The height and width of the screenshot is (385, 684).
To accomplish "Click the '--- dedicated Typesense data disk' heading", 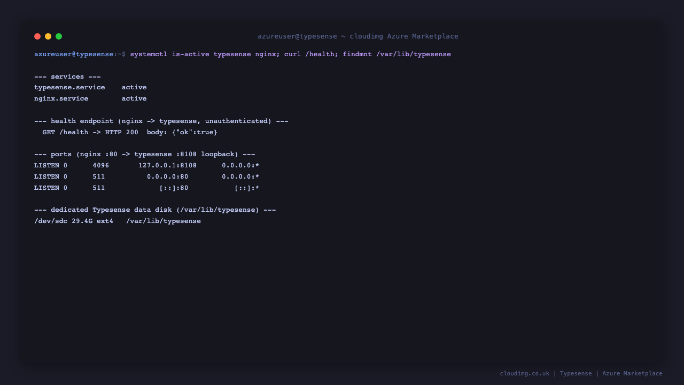I will click(155, 210).
